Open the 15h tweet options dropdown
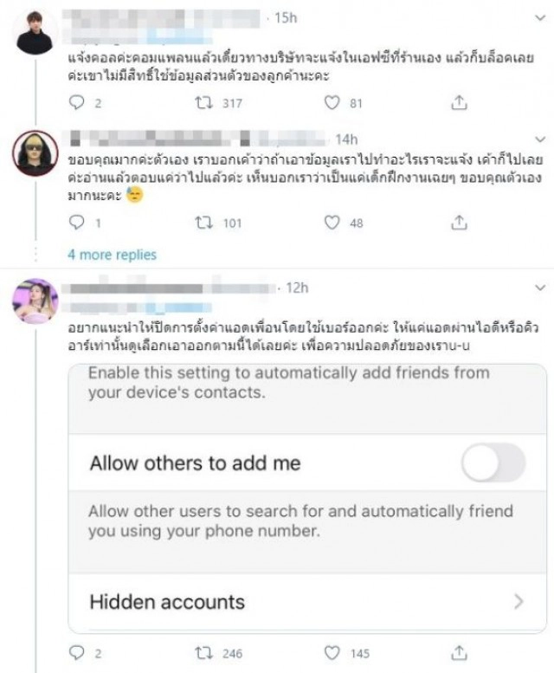The image size is (554, 673). 539,18
